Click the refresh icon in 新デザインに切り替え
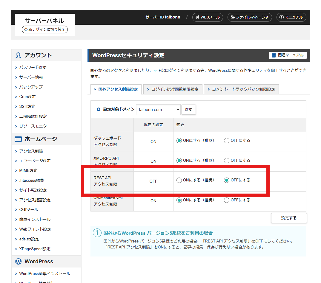The image size is (321, 283). 26,29
